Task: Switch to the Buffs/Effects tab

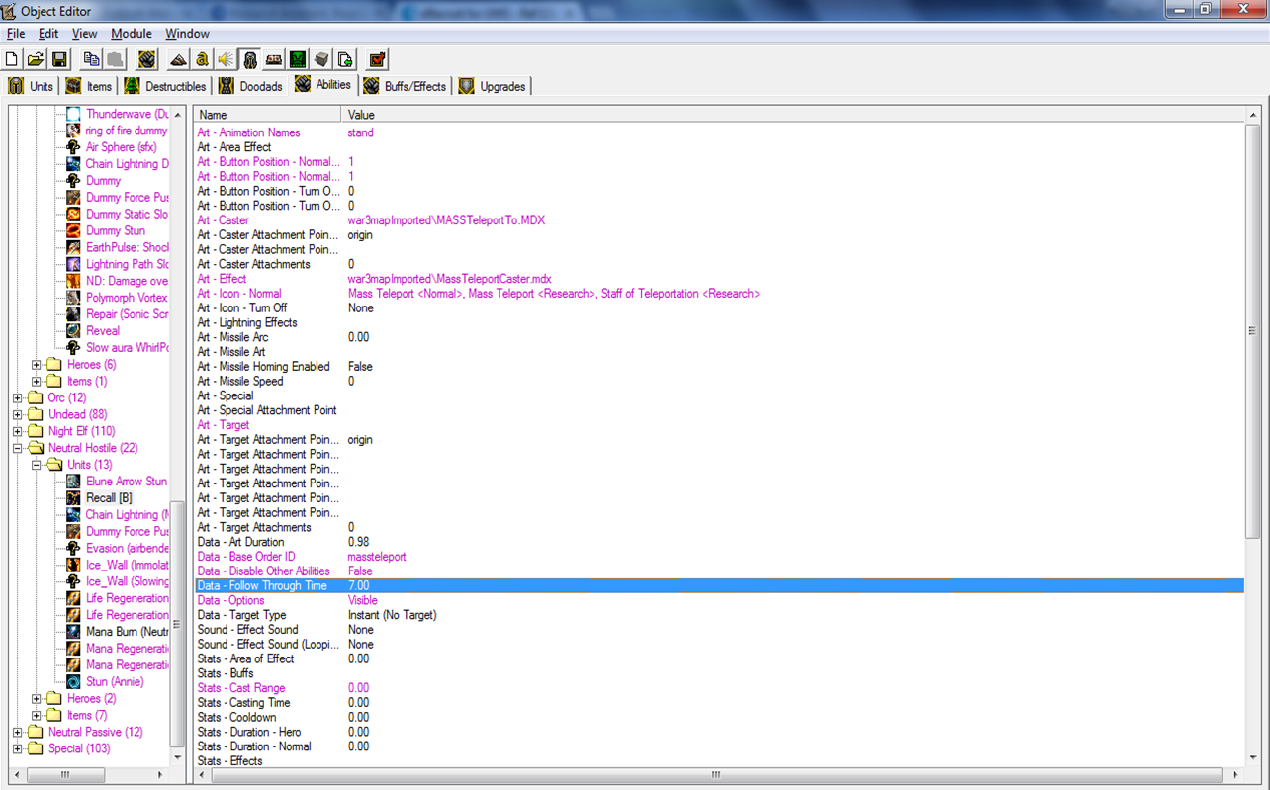Action: click(405, 86)
